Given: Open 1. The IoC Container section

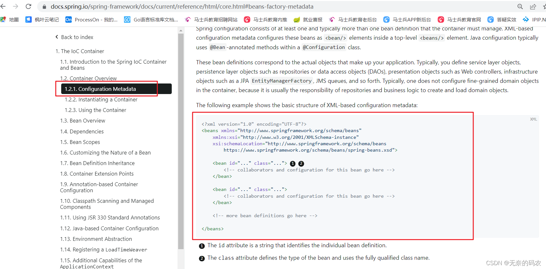Looking at the screenshot, I should (x=80, y=51).
